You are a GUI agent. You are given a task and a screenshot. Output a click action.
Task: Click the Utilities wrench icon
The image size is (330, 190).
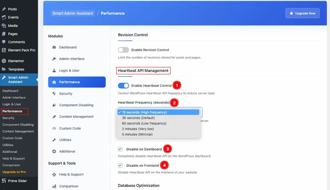click(54, 140)
